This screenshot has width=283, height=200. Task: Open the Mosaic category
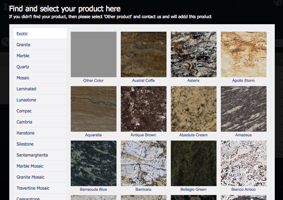click(40, 78)
